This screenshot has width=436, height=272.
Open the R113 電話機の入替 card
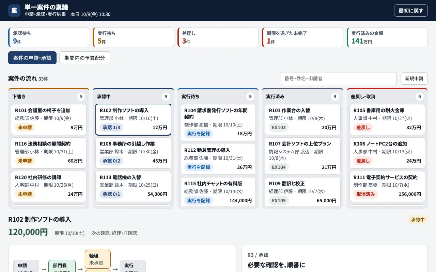[133, 187]
